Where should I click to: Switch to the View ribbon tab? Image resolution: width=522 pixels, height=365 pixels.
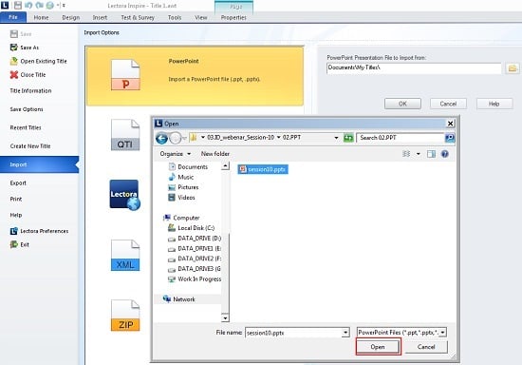(x=201, y=17)
